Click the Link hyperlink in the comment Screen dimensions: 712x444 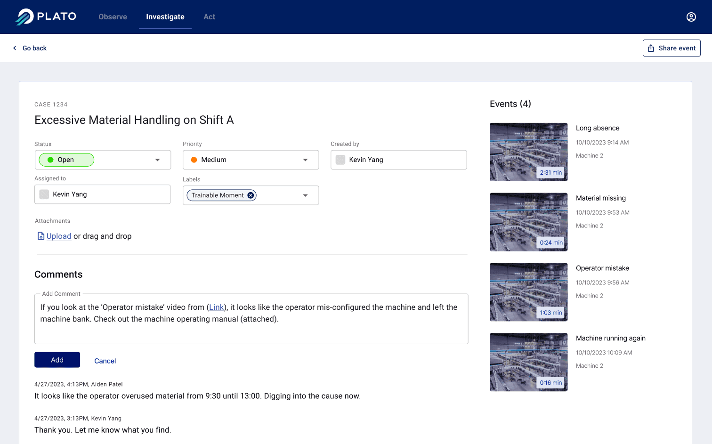[216, 307]
